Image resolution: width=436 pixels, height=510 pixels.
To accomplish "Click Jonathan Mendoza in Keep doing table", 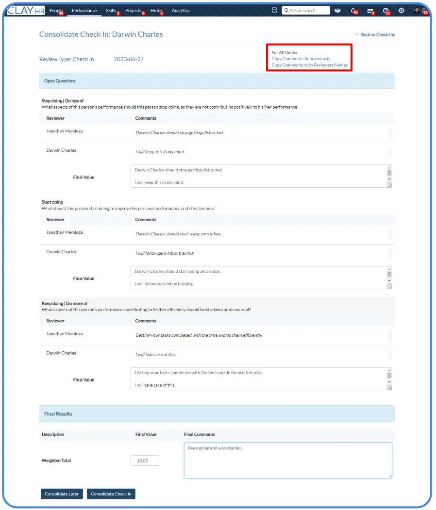I will click(65, 334).
